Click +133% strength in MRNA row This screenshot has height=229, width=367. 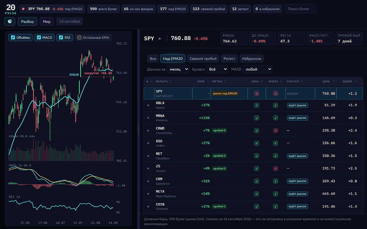[x=204, y=118]
